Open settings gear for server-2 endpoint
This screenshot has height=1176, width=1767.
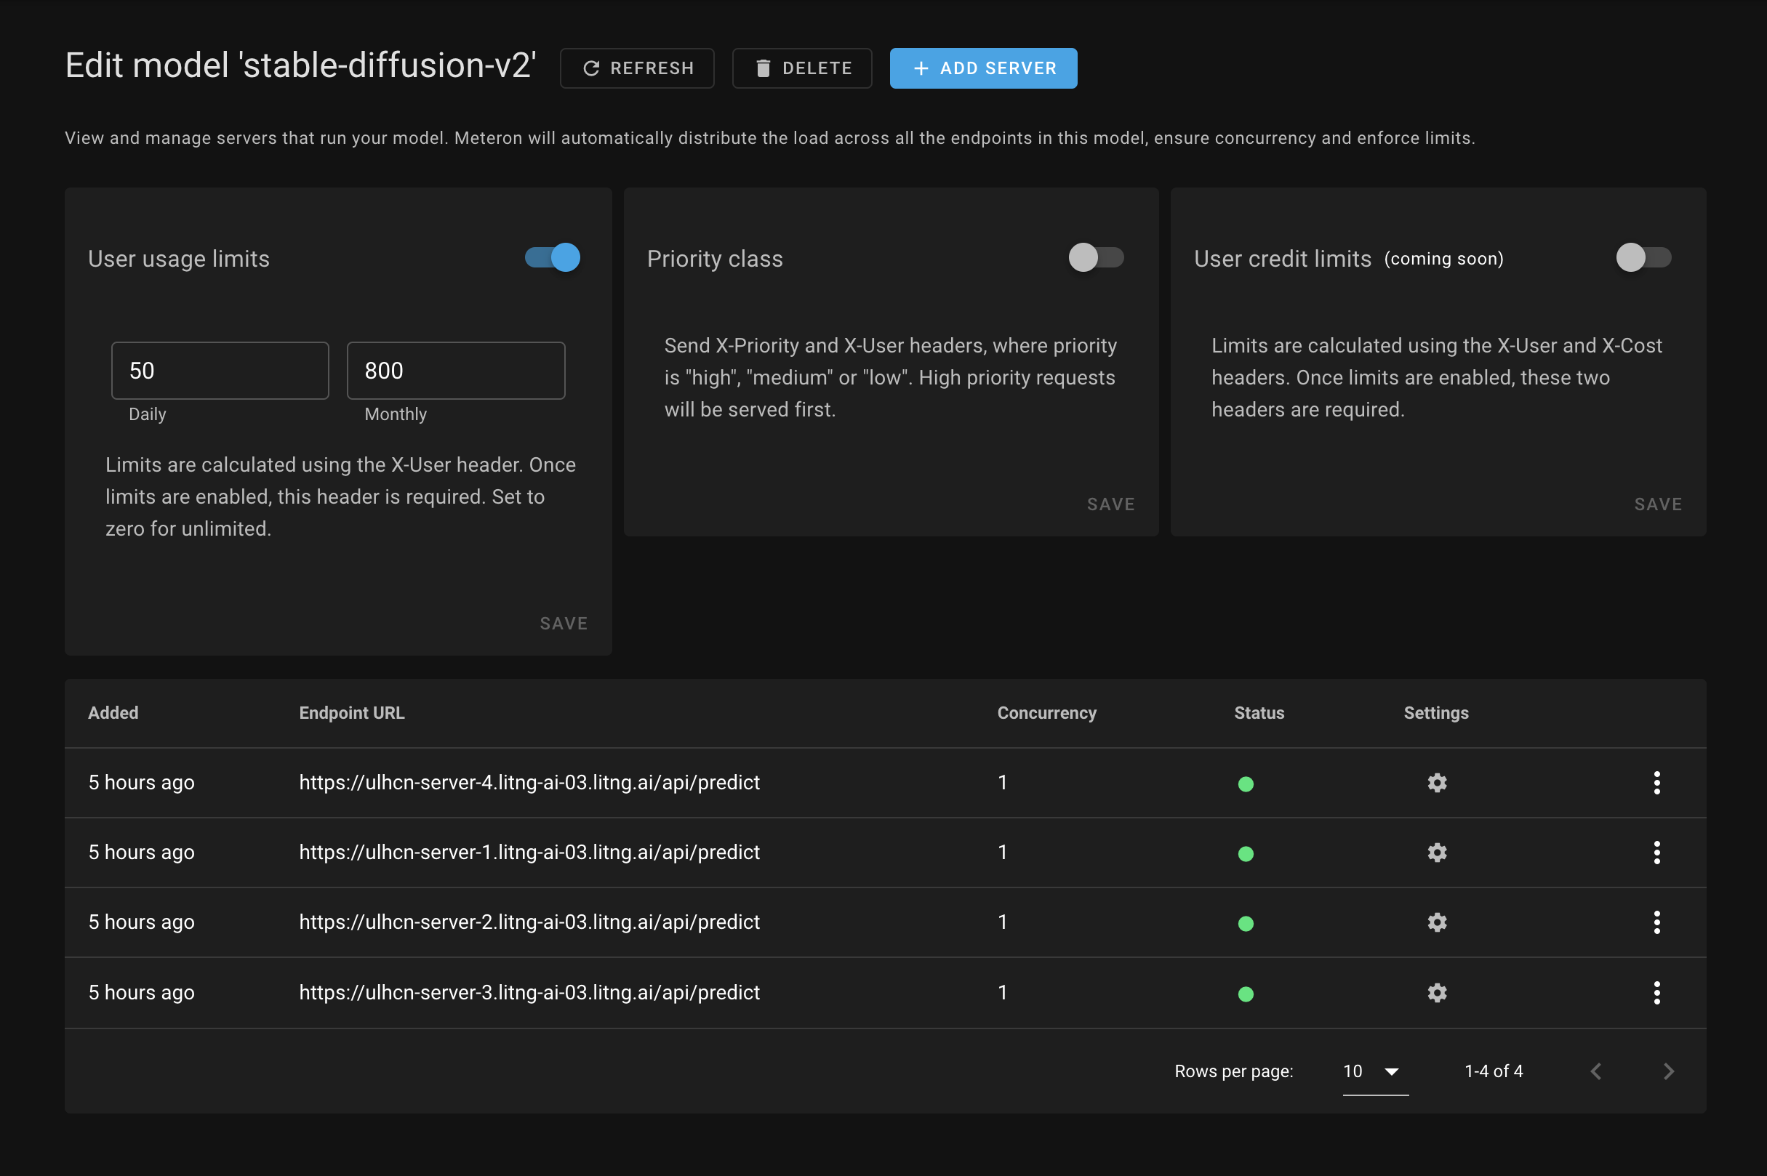(x=1436, y=922)
